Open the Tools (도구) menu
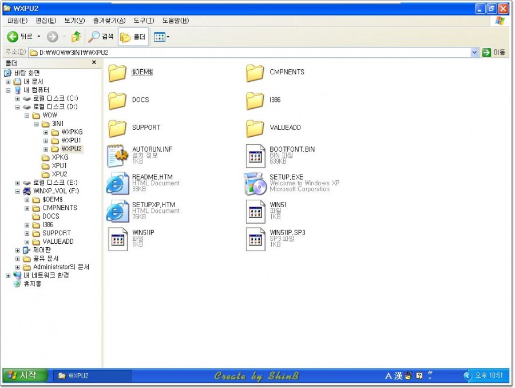Viewport: 515px width, 388px height. (144, 21)
